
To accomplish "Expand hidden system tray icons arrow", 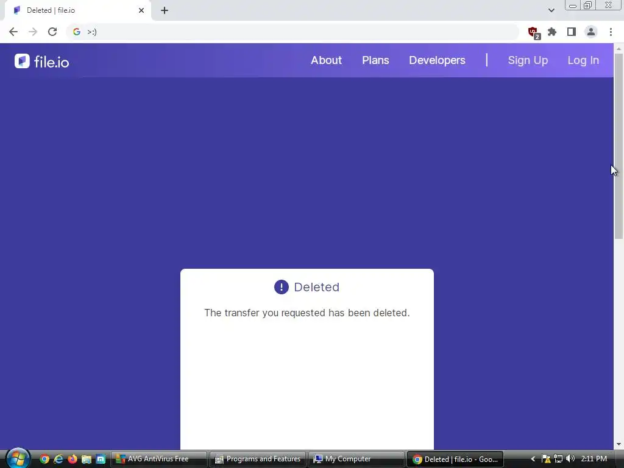I will tap(533, 459).
